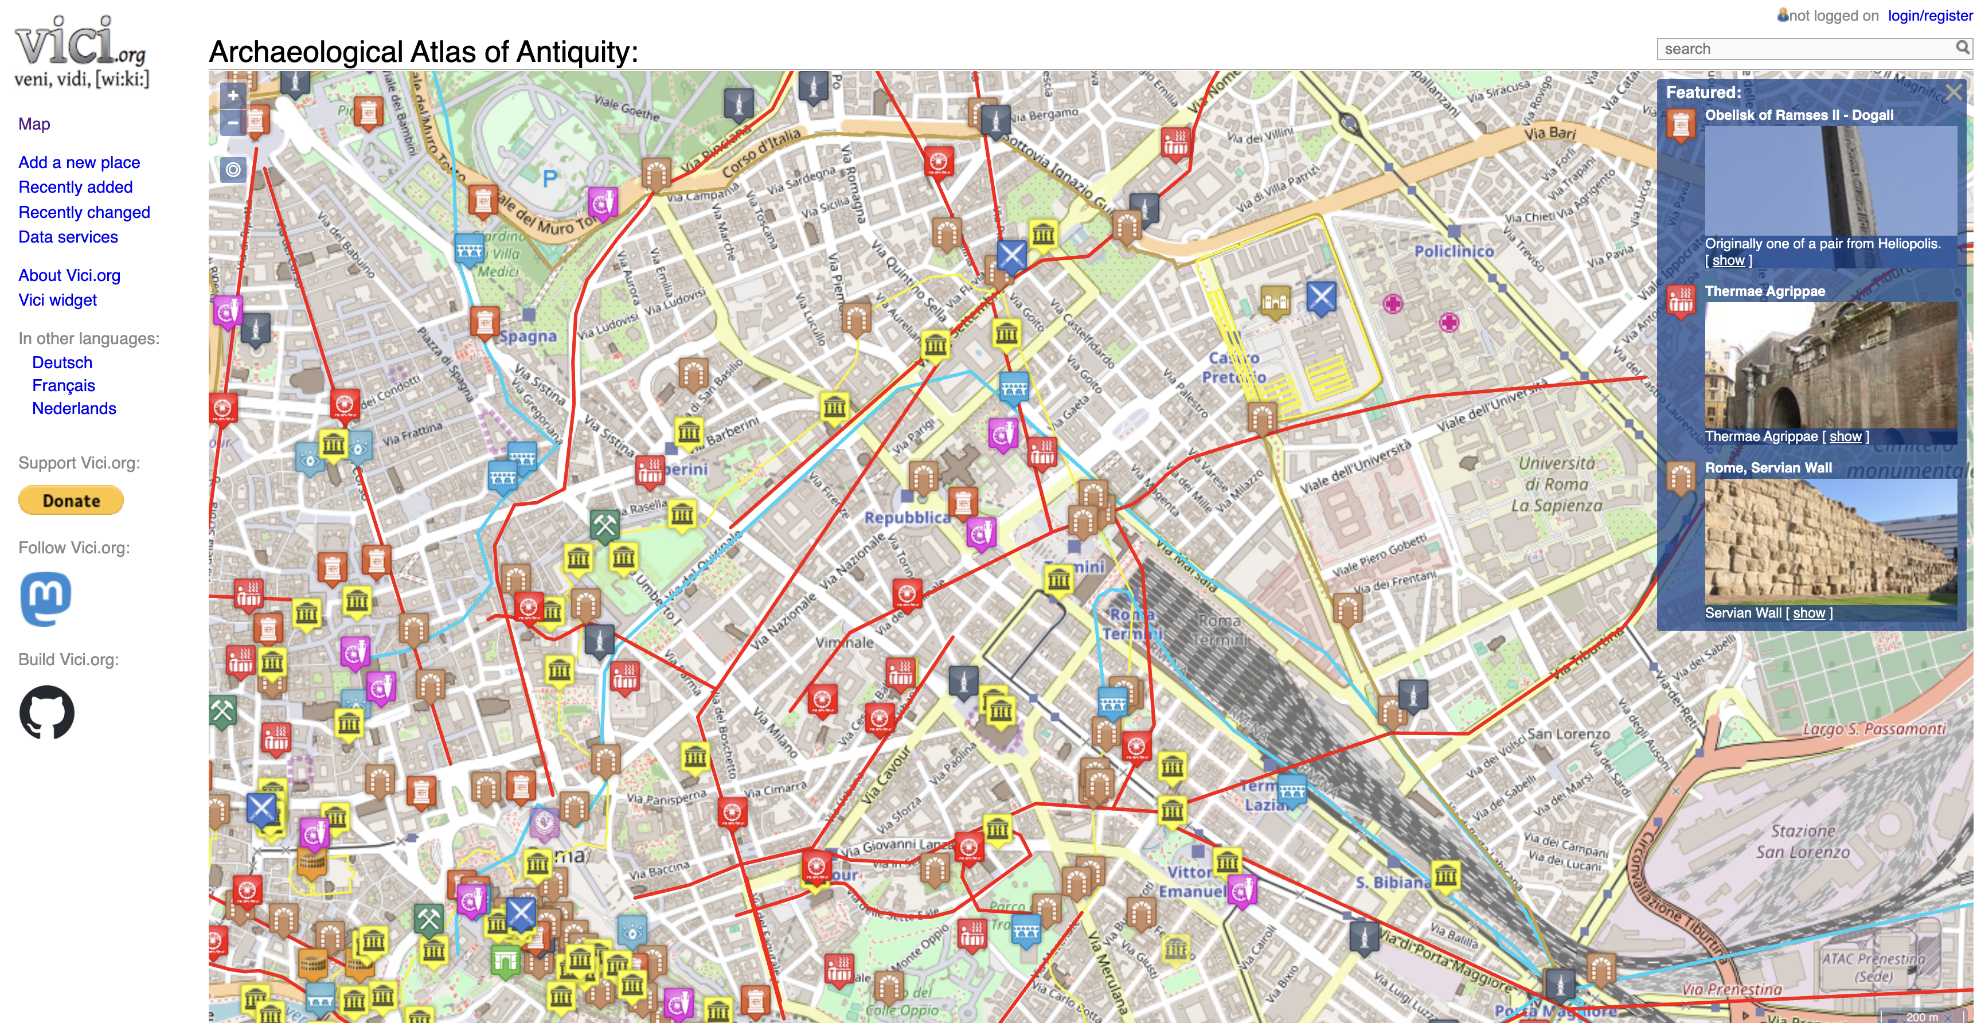The height and width of the screenshot is (1023, 1977).
Task: Open the GitHub build icon
Action: [47, 712]
